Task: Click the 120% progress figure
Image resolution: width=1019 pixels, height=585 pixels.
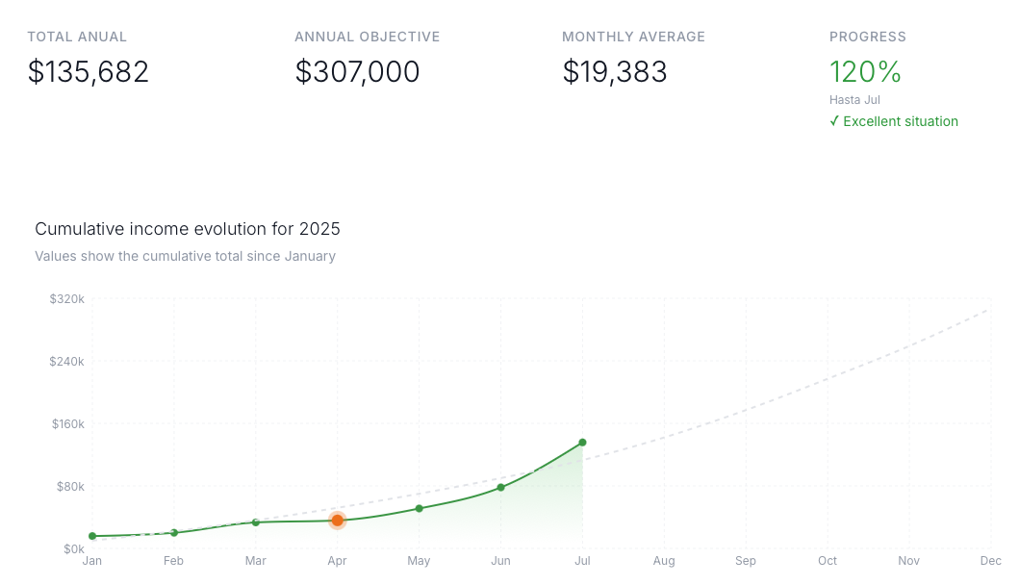Action: click(865, 71)
